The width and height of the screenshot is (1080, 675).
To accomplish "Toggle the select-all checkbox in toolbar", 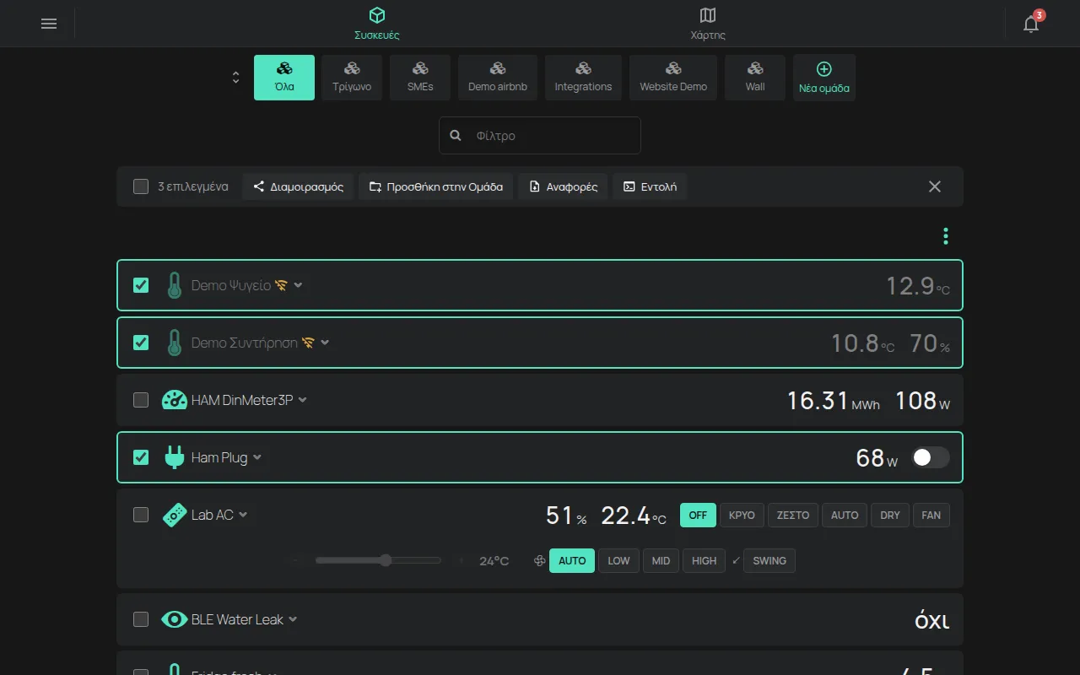I will 141,186.
